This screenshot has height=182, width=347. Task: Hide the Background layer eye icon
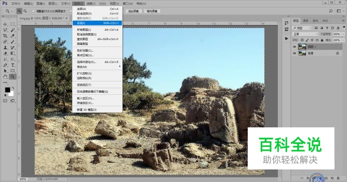pos(294,53)
